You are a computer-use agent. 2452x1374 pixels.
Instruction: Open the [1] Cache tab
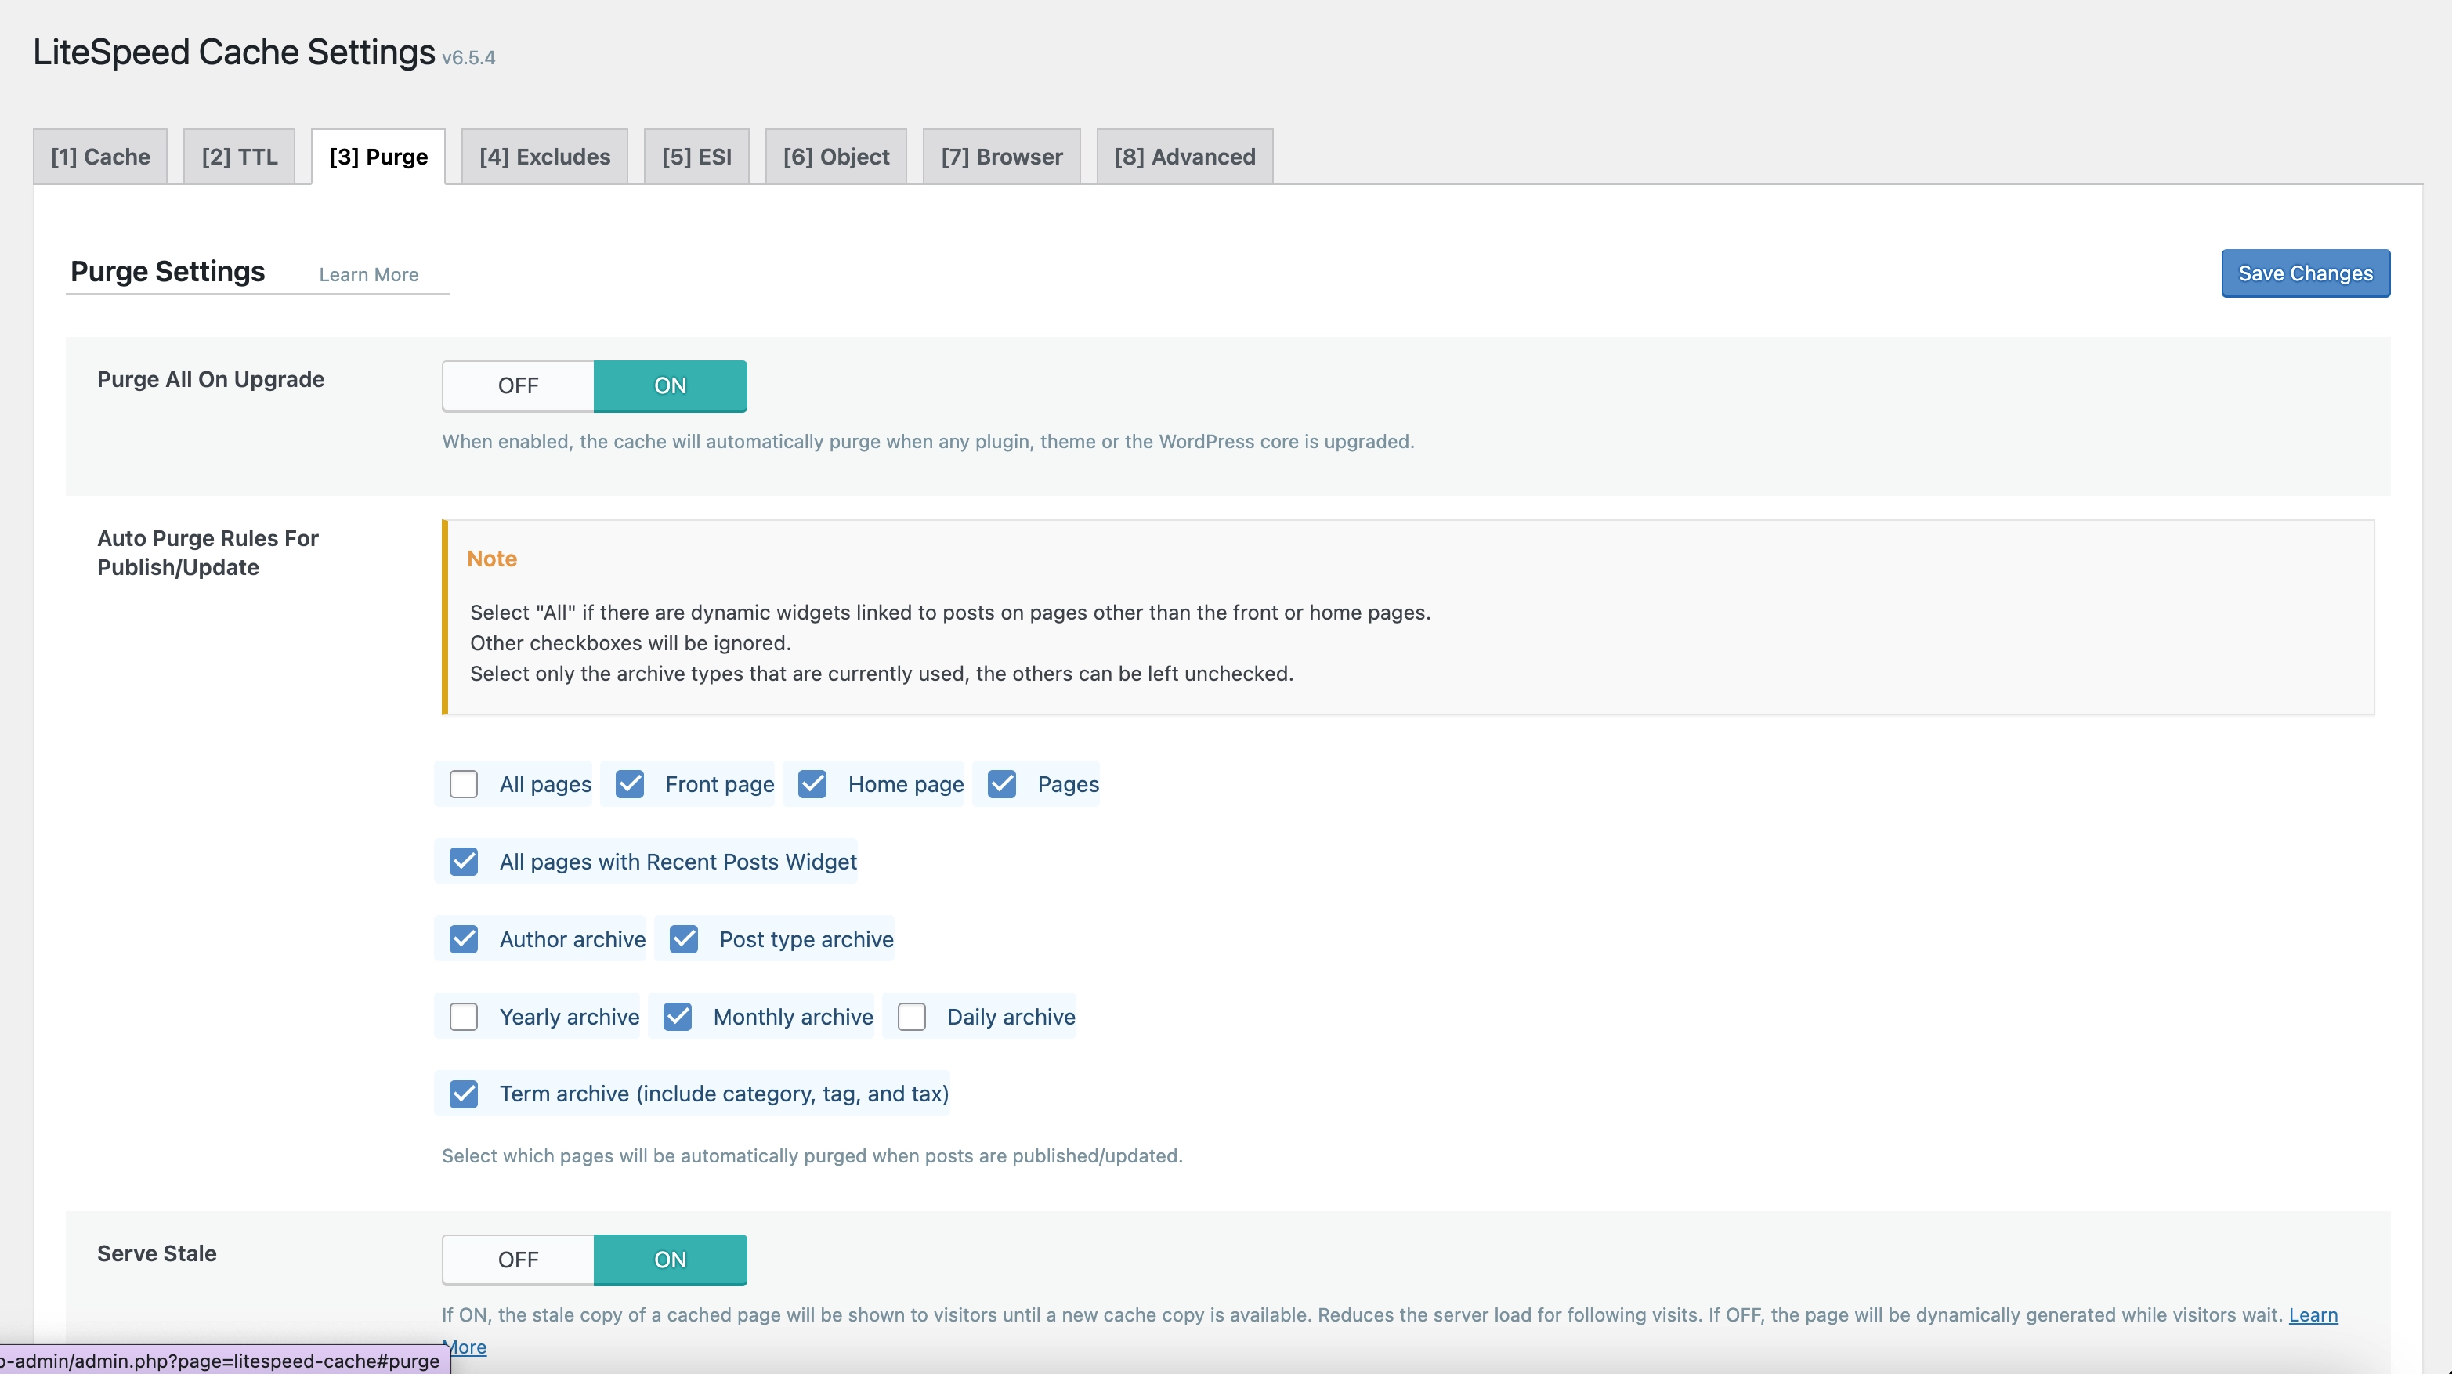[x=100, y=156]
